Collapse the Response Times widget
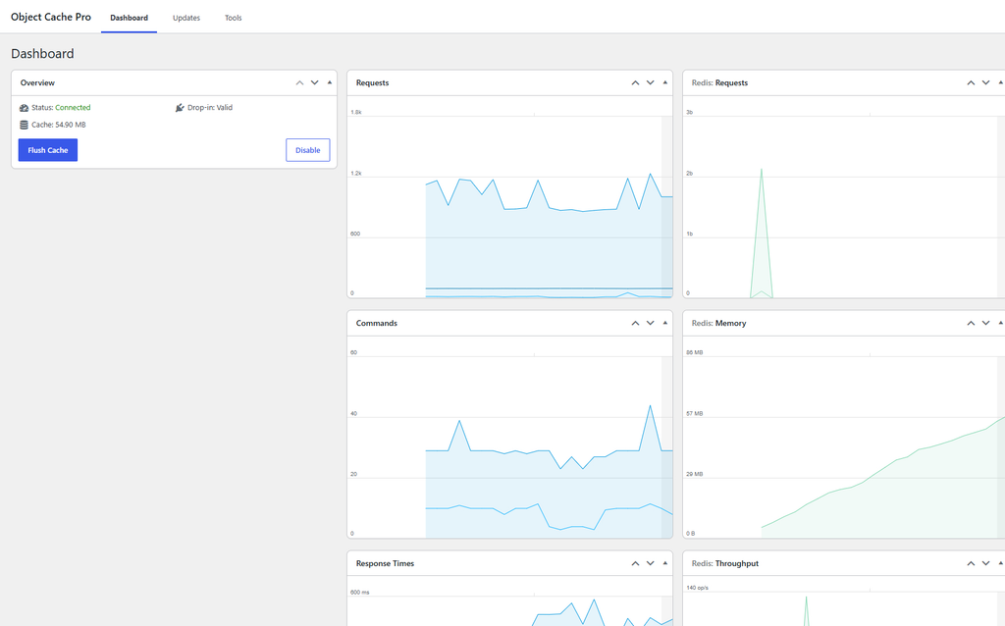This screenshot has width=1005, height=626. [665, 563]
